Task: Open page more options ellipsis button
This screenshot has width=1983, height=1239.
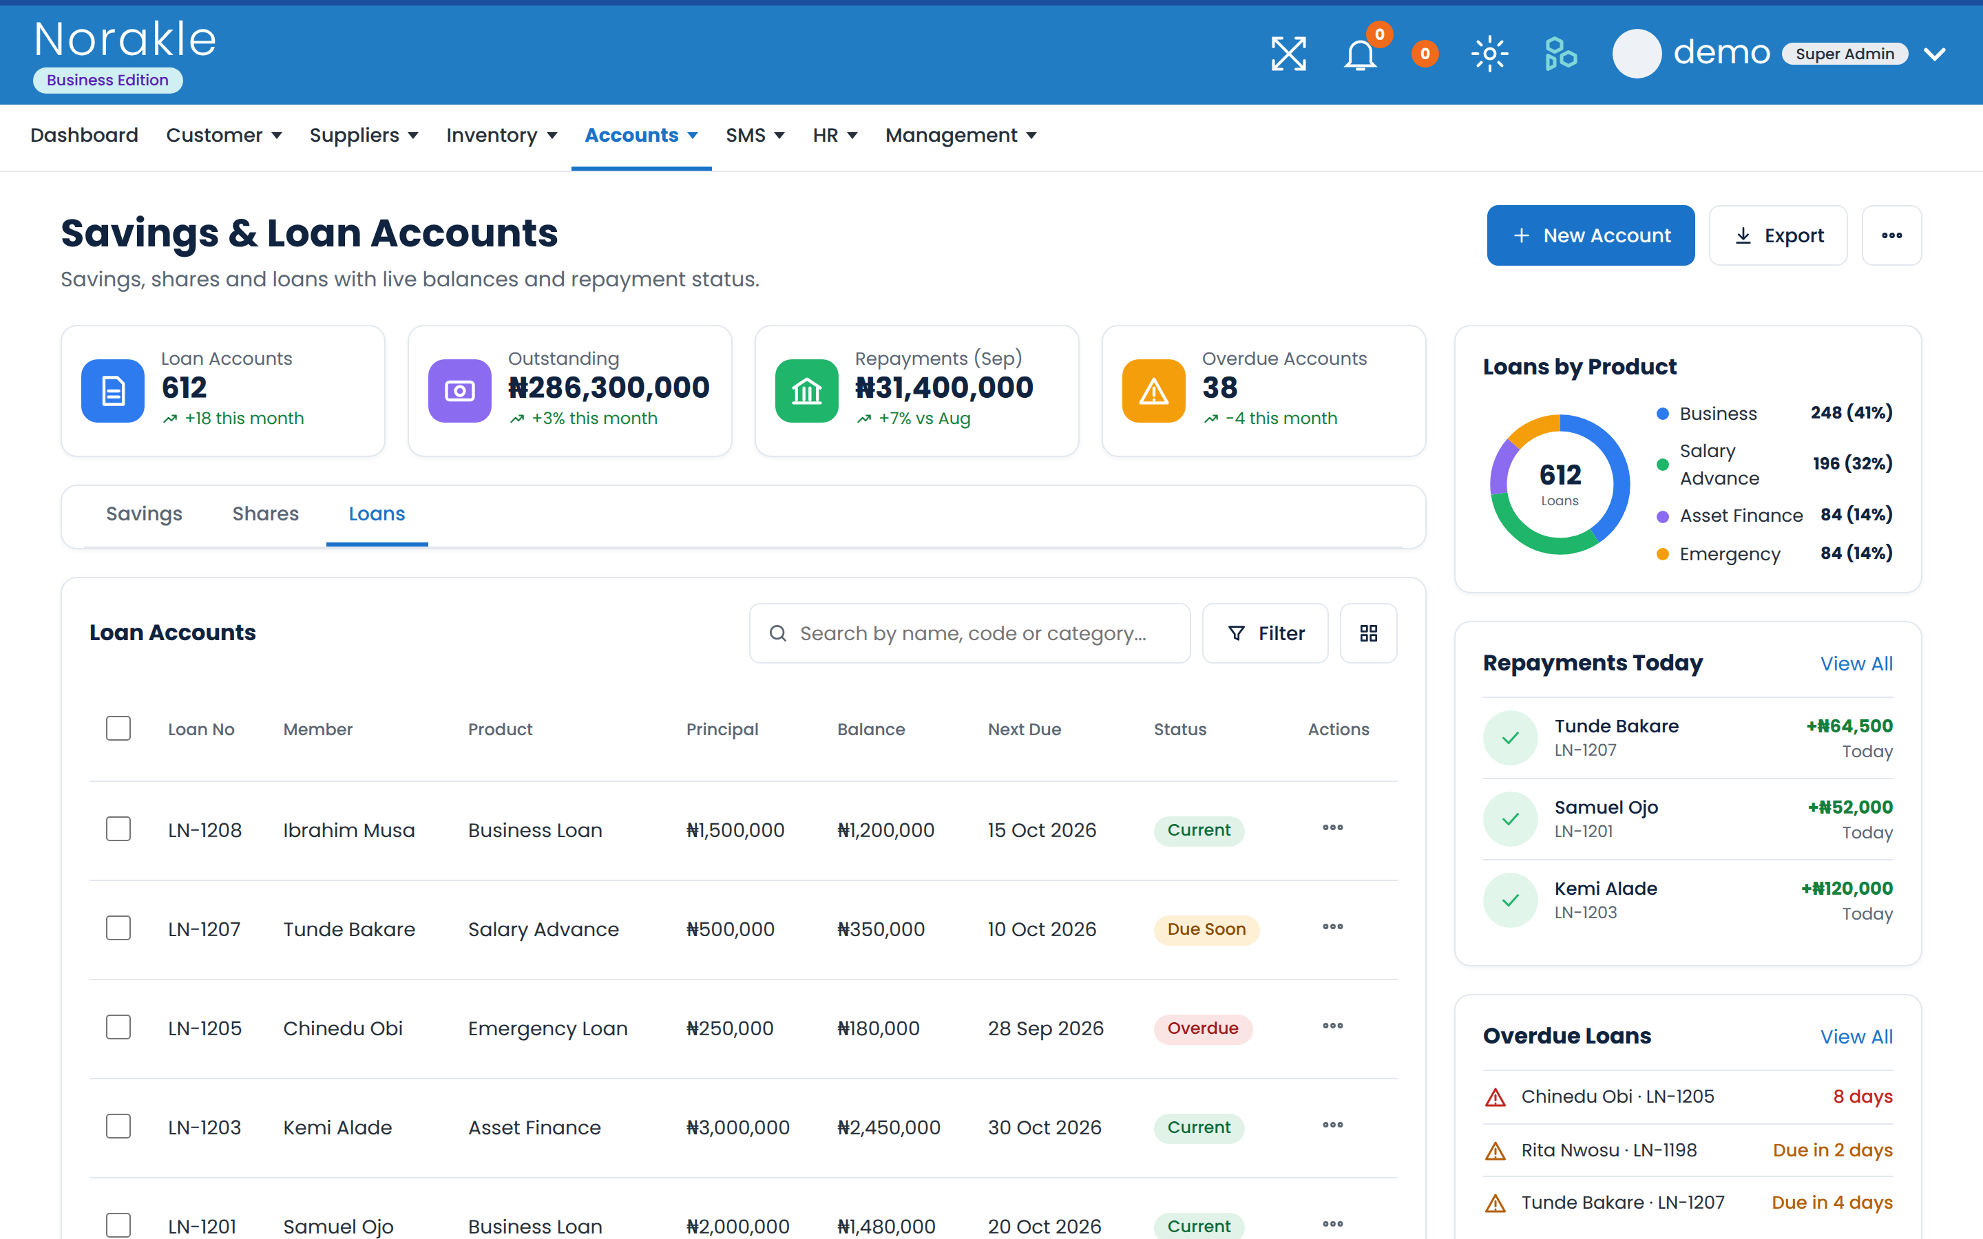Action: pos(1892,235)
